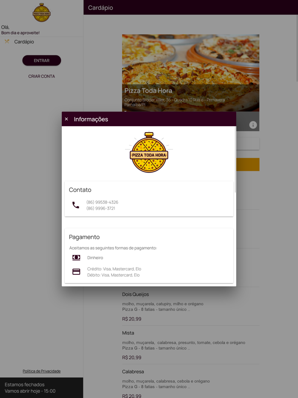This screenshot has width=298, height=398.
Task: Click the fork and knife Cardápio icon
Action: pyautogui.click(x=7, y=41)
